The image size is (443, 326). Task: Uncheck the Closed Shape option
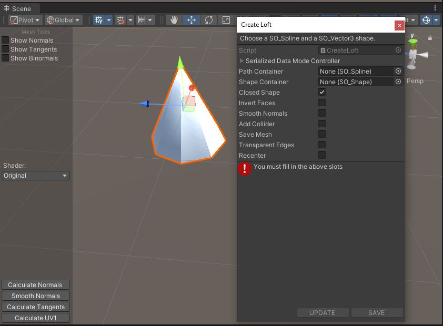click(323, 92)
